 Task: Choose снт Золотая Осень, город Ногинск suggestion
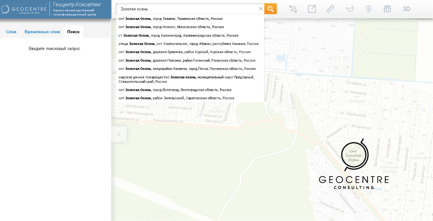click(x=190, y=27)
